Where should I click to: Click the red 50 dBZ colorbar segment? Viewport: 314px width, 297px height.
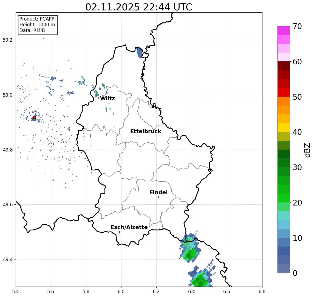coord(284,92)
